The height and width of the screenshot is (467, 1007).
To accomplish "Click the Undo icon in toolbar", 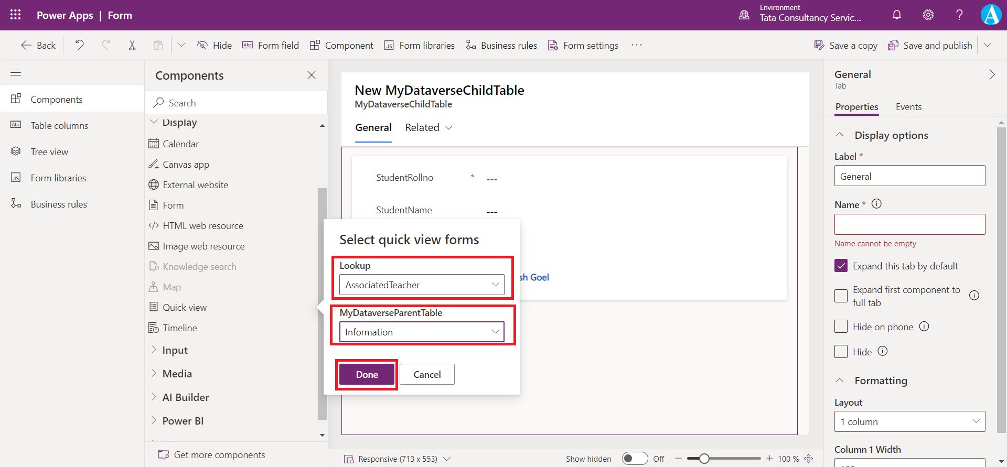I will tap(80, 45).
